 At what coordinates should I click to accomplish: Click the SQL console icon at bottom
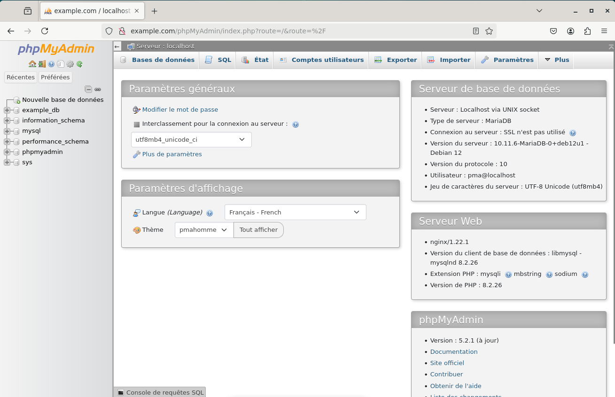click(x=121, y=392)
